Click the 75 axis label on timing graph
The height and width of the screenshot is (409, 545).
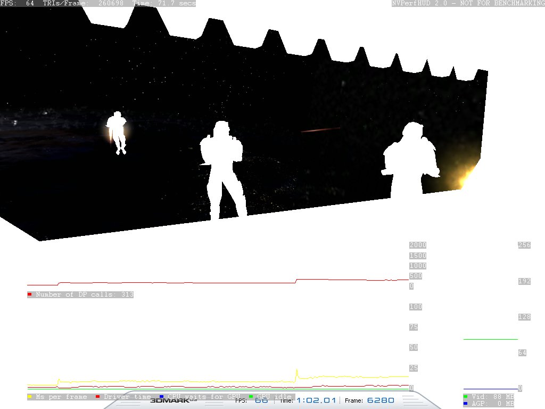point(414,327)
